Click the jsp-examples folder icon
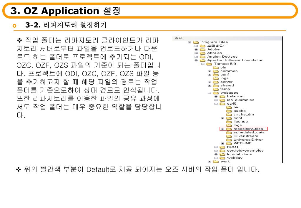The width and height of the screenshot is (301, 208). (222, 100)
